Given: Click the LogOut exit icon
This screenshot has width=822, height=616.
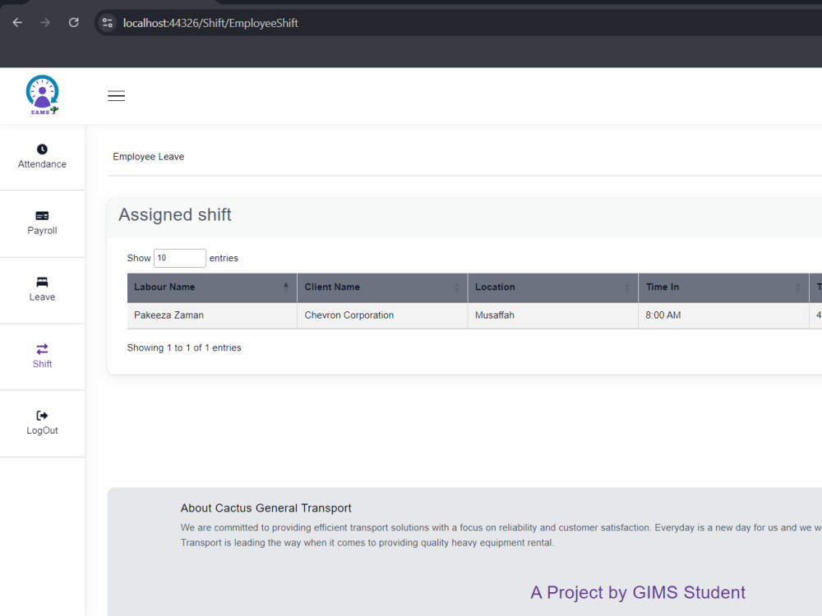Looking at the screenshot, I should [x=42, y=416].
